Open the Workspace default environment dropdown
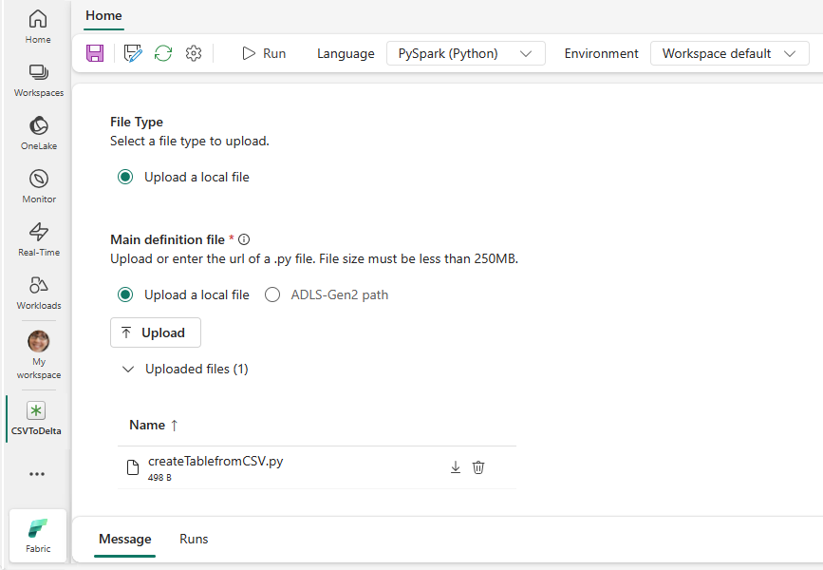823x570 pixels. 729,53
